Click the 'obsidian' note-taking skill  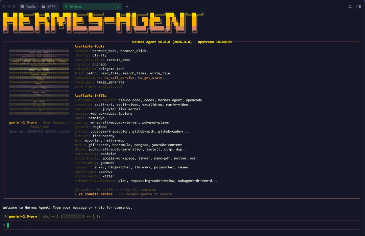(x=108, y=154)
